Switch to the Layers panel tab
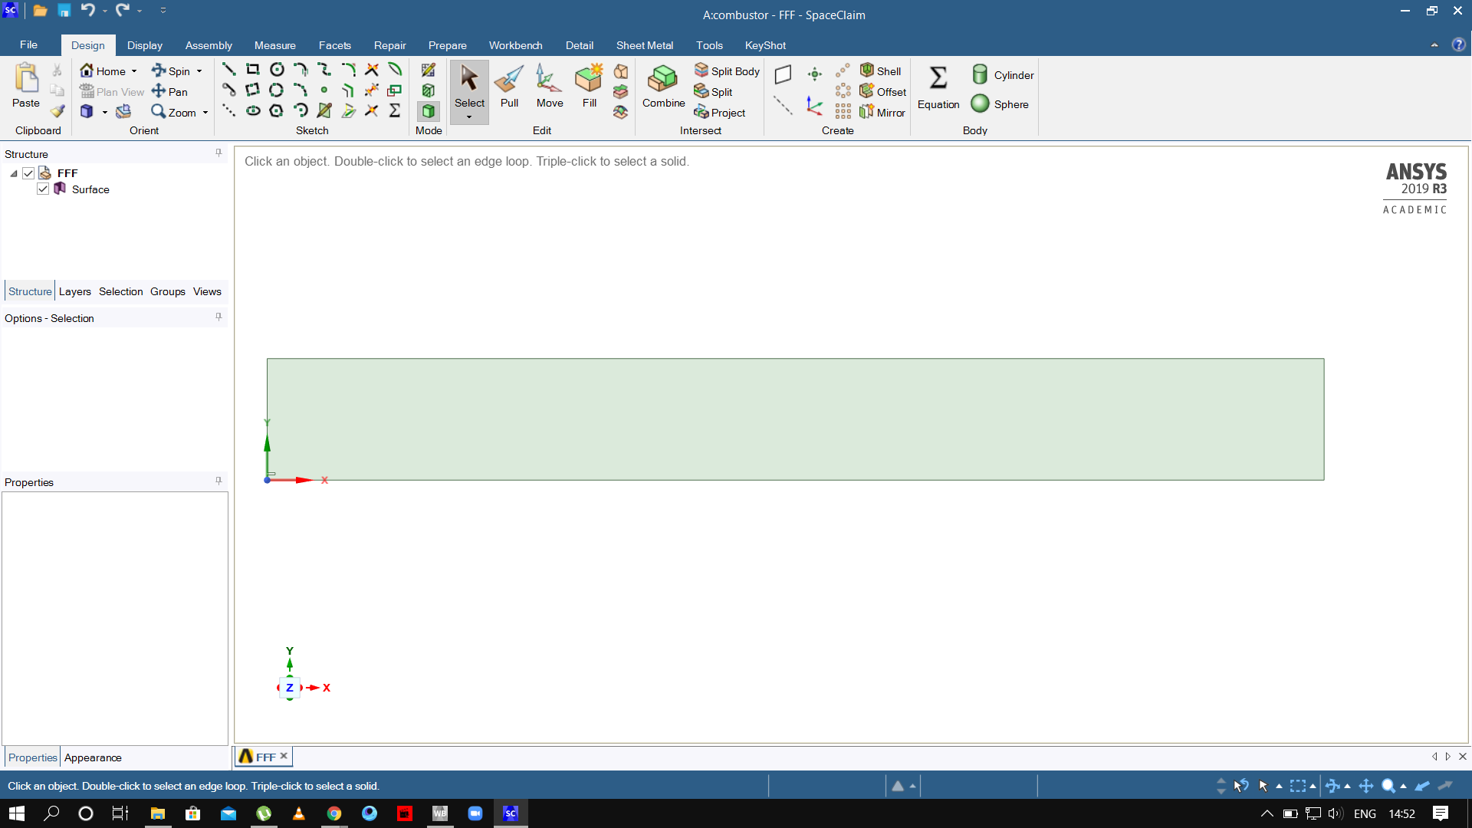 (74, 291)
